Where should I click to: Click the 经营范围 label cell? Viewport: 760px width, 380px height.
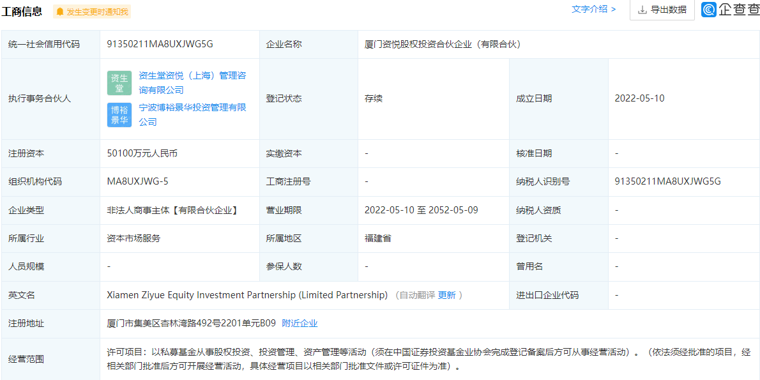pyautogui.click(x=51, y=359)
